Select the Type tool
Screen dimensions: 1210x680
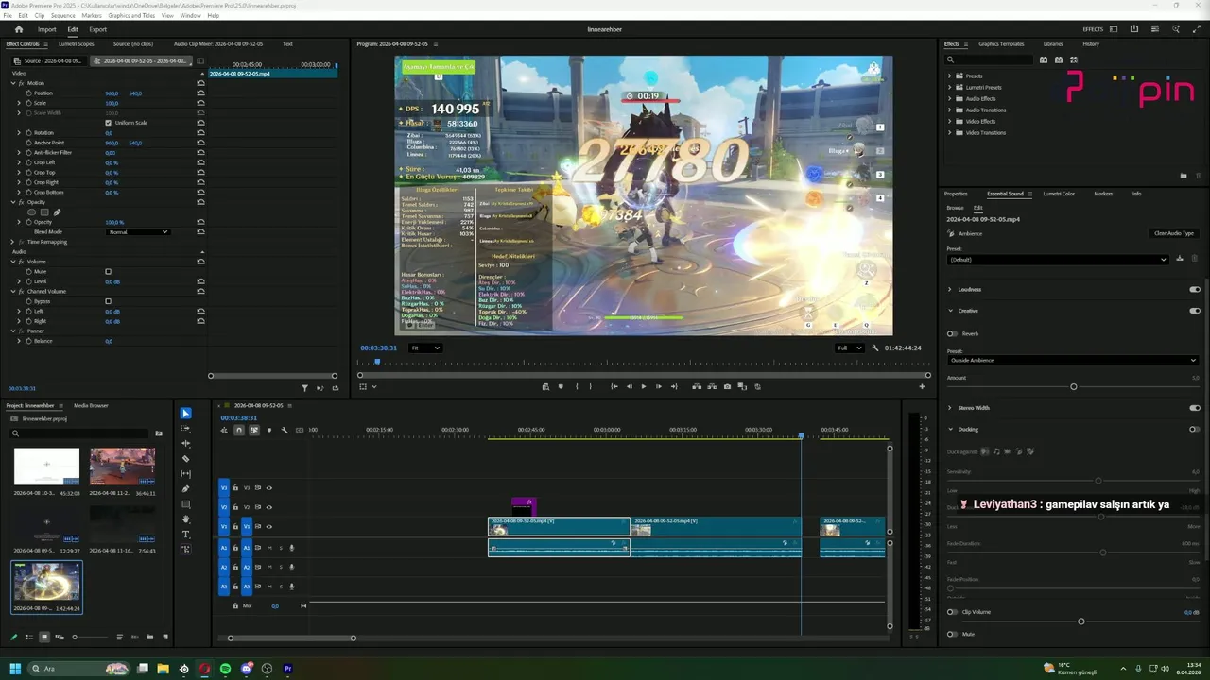click(185, 535)
